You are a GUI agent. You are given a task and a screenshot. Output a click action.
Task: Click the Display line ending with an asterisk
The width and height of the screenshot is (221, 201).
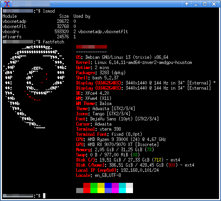tap(146, 83)
